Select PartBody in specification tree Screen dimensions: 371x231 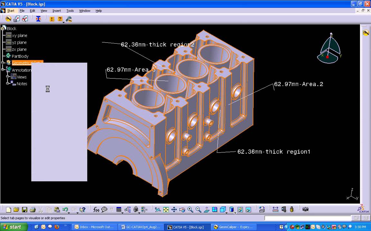(x=20, y=56)
